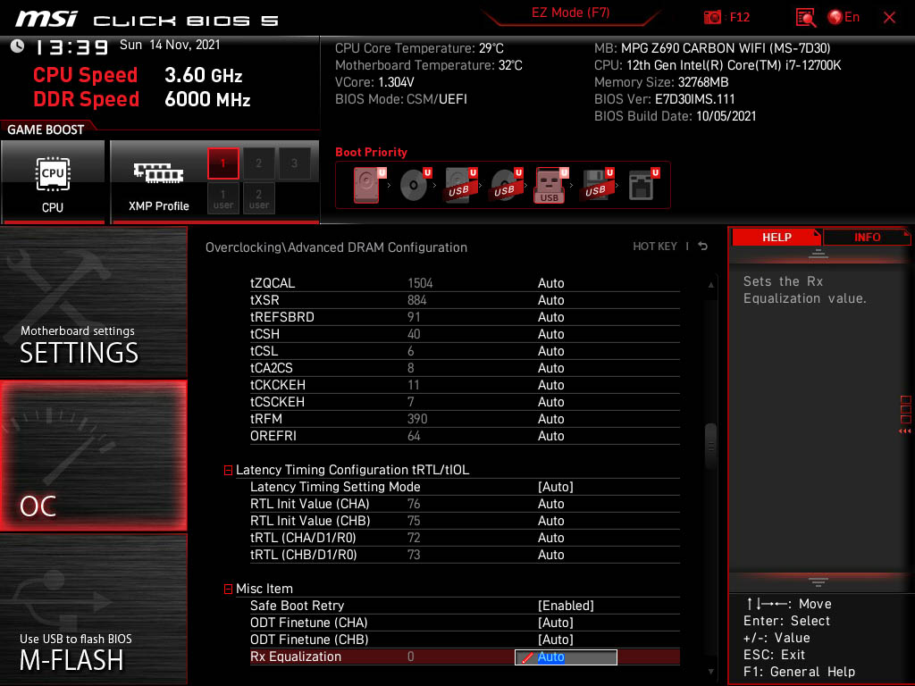Open the BIOS search magnifier icon
This screenshot has width=915, height=686.
click(806, 17)
